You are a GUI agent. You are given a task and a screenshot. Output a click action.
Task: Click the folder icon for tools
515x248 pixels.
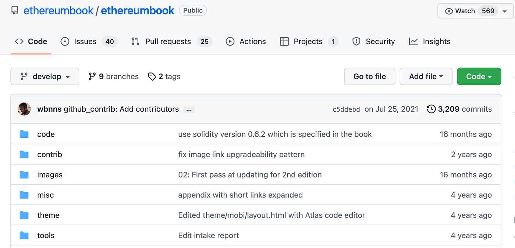(x=24, y=235)
